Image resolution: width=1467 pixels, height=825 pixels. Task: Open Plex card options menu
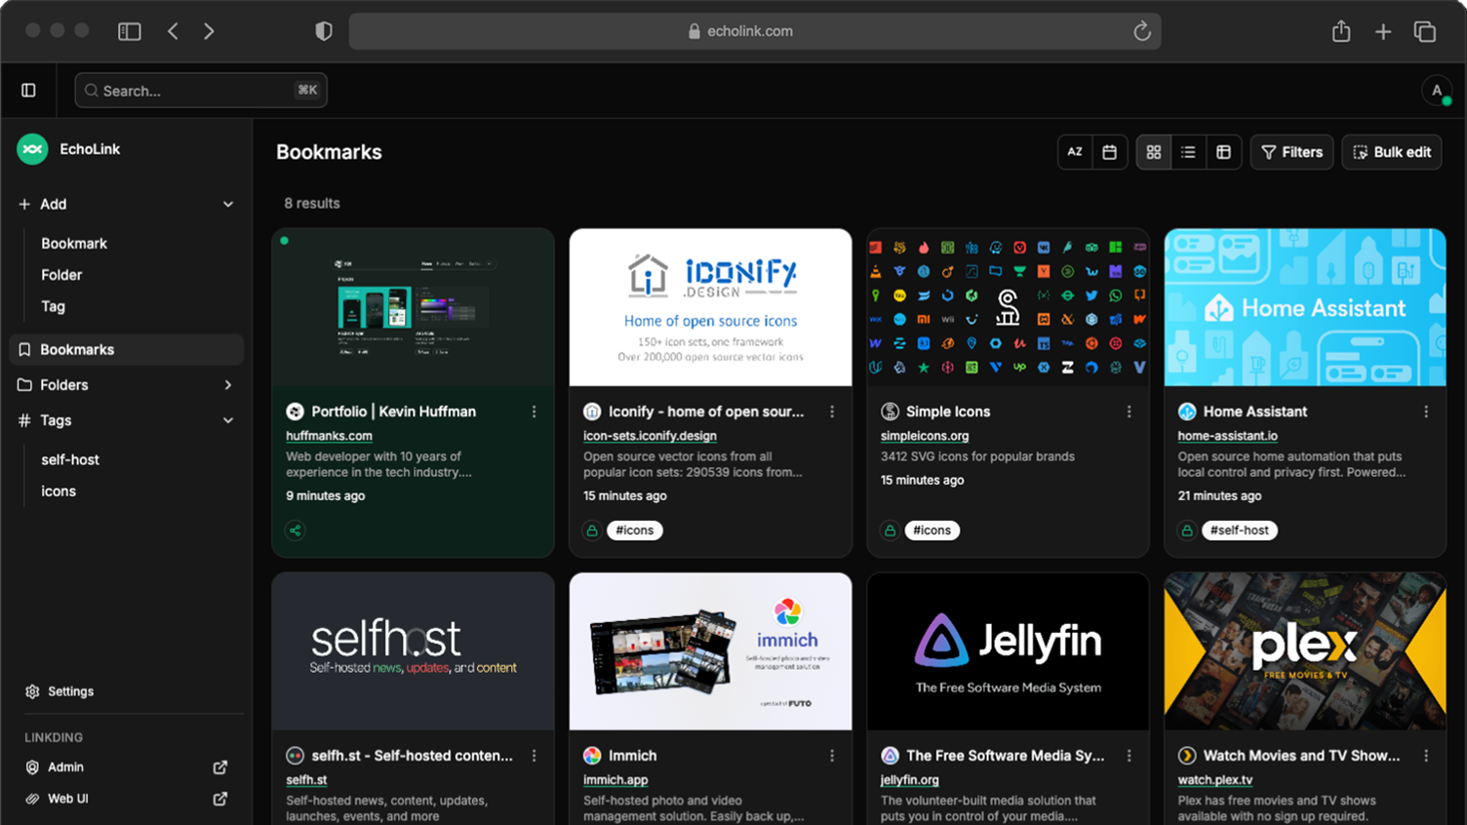[1426, 756]
